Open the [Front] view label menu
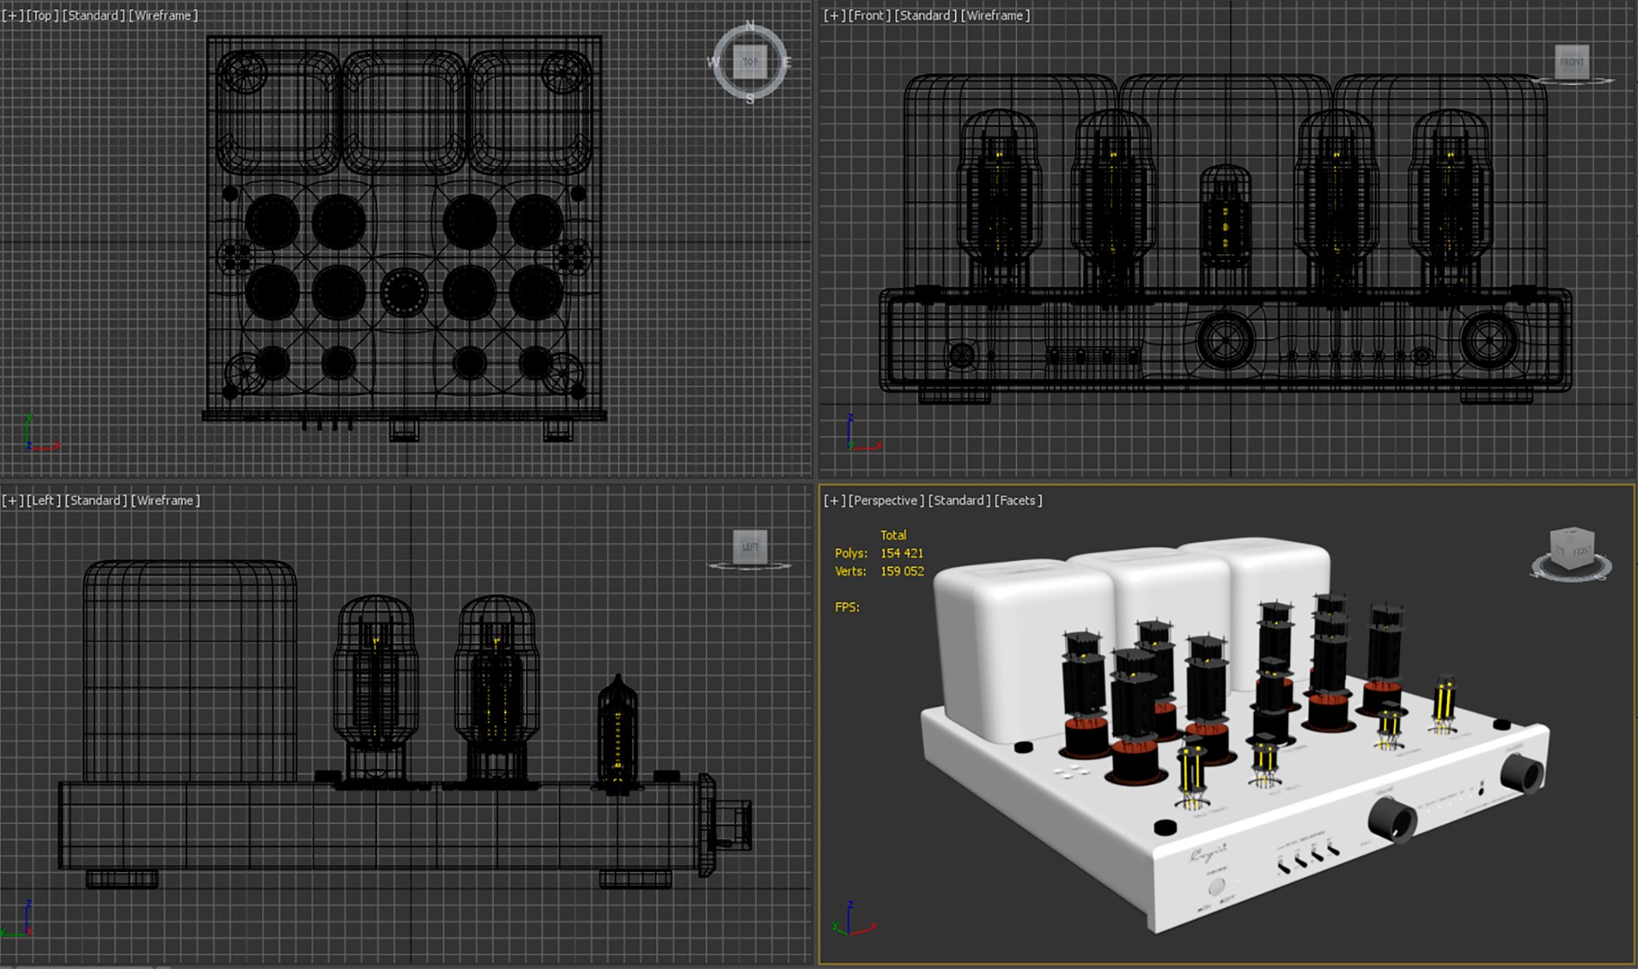Screen dimensions: 1638x969 click(x=870, y=15)
